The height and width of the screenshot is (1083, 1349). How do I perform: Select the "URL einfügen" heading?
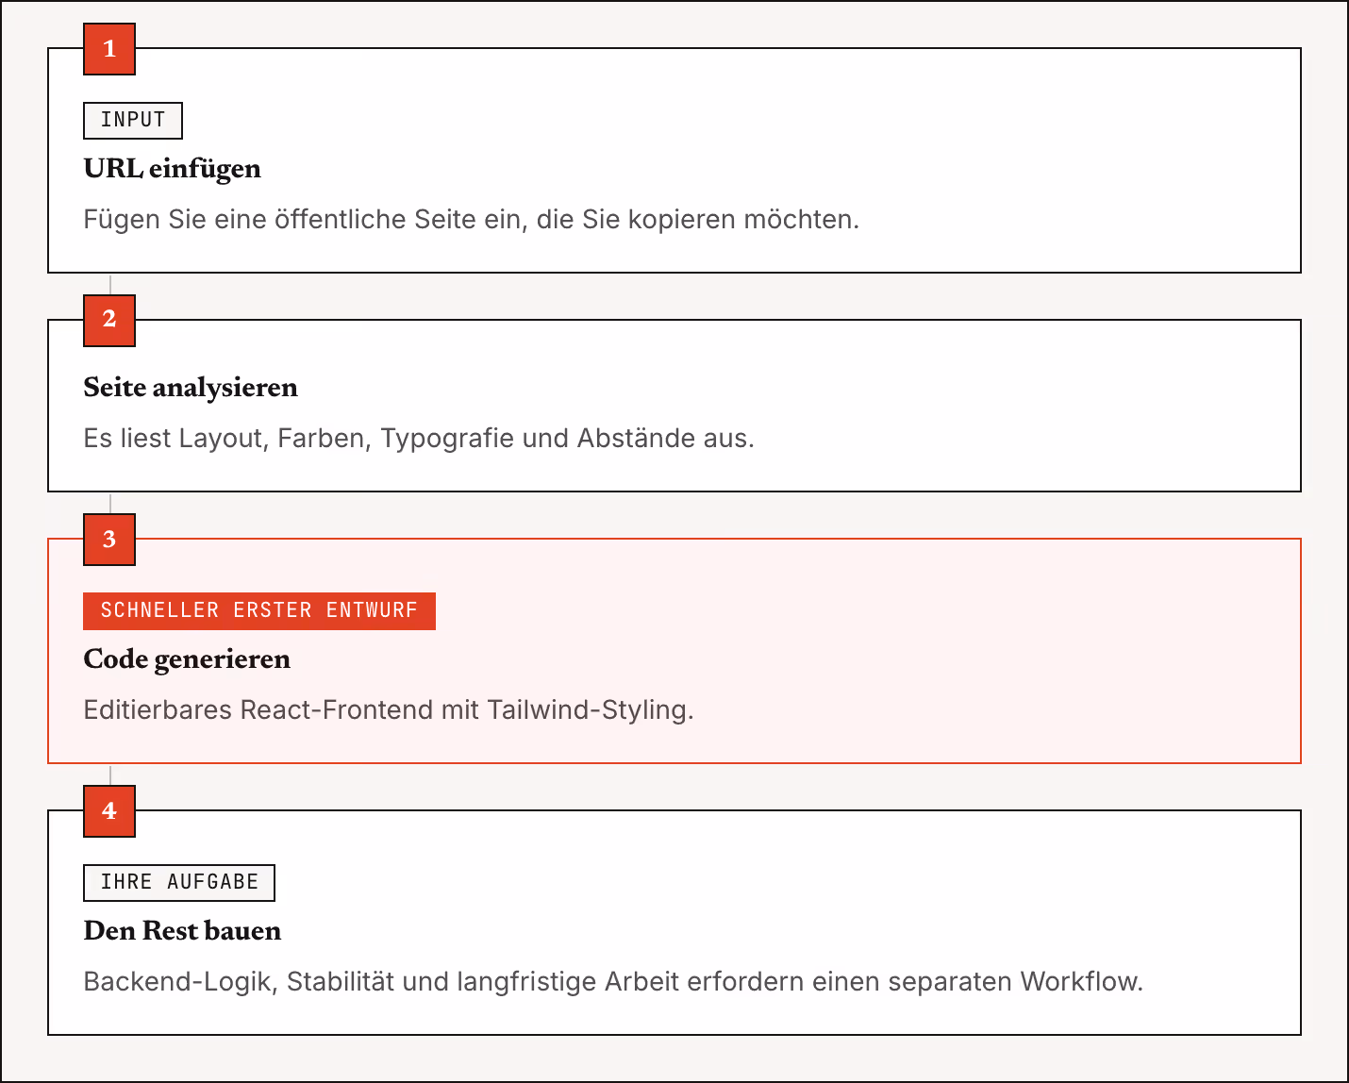point(173,169)
